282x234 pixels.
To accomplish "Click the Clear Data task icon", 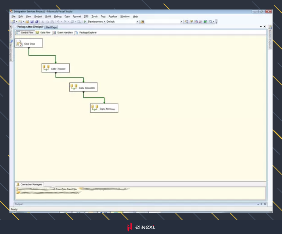I will click(x=19, y=44).
